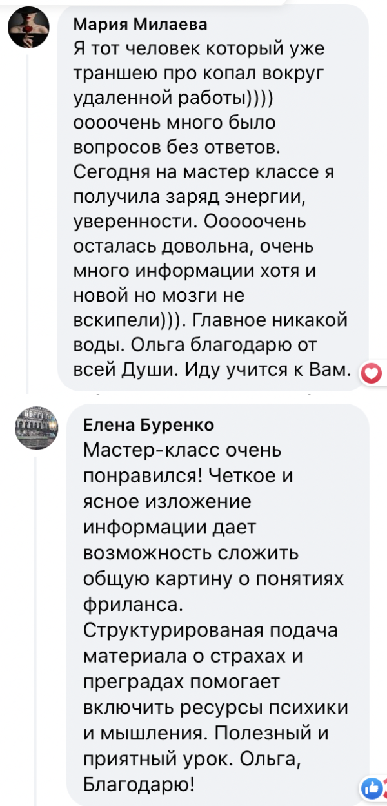Open the Елена Буренко profile name link

[149, 424]
